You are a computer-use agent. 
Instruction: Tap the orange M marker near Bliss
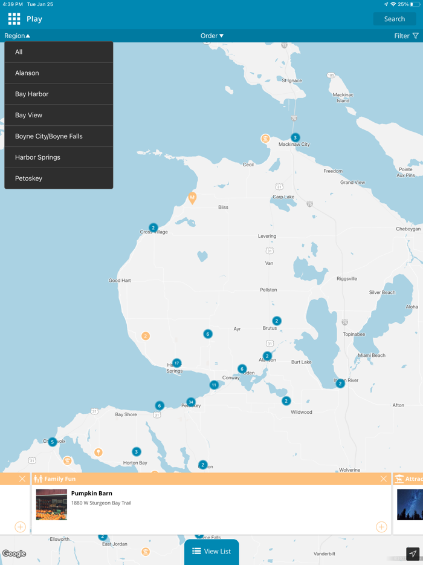pyautogui.click(x=192, y=197)
